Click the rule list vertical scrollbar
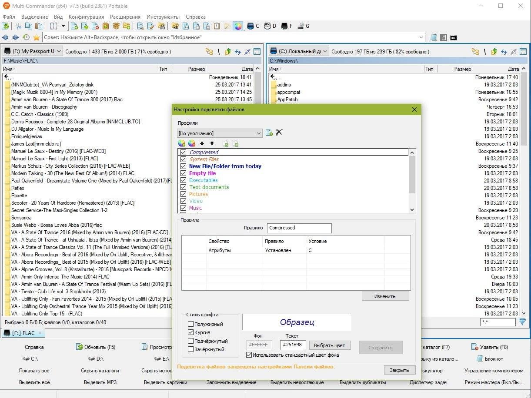531x398 pixels. pos(412,181)
